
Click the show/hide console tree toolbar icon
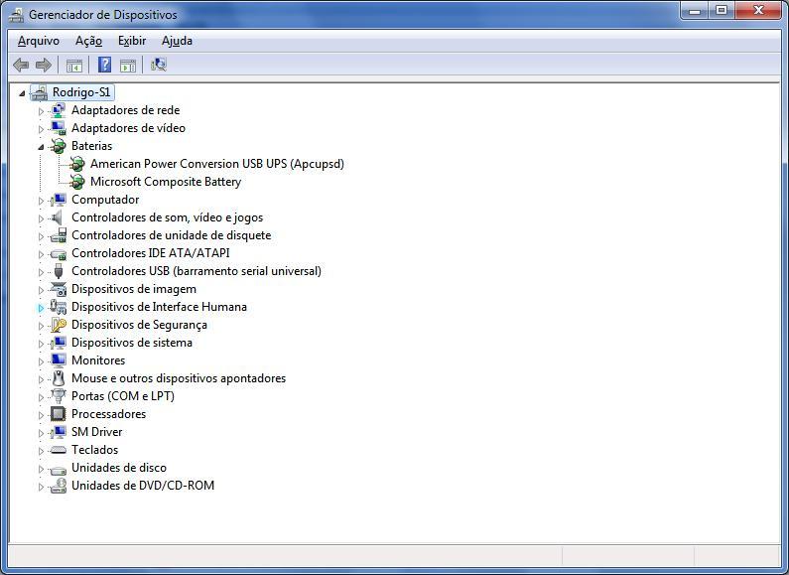tap(74, 66)
